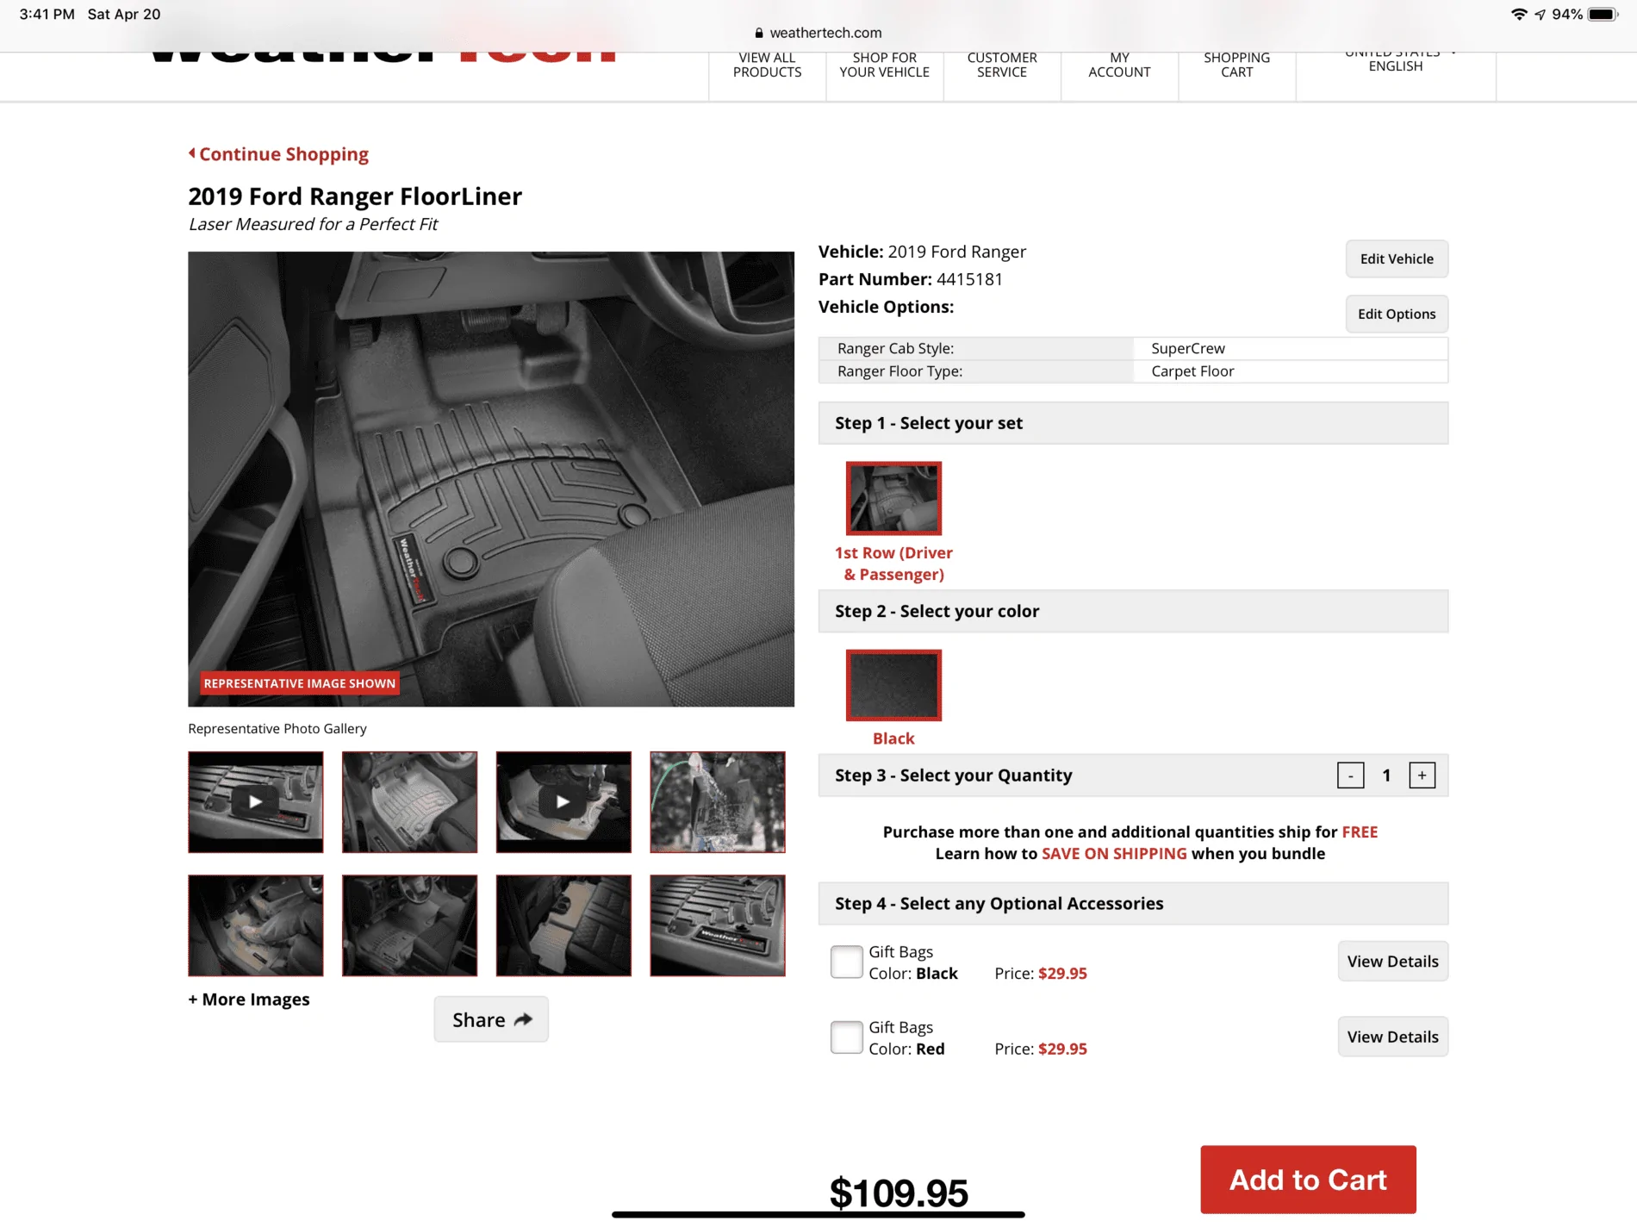Open the WeatherTech logo close-up thumbnail
Image resolution: width=1637 pixels, height=1227 pixels.
point(718,925)
